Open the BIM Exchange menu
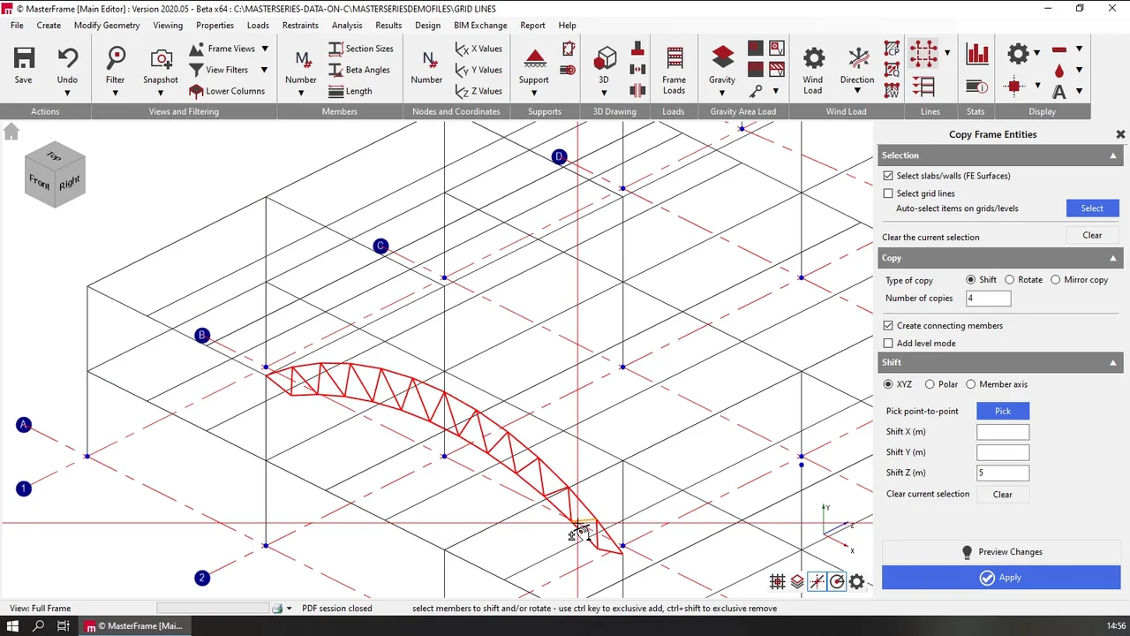Screen dimensions: 1130x636 pyautogui.click(x=480, y=26)
